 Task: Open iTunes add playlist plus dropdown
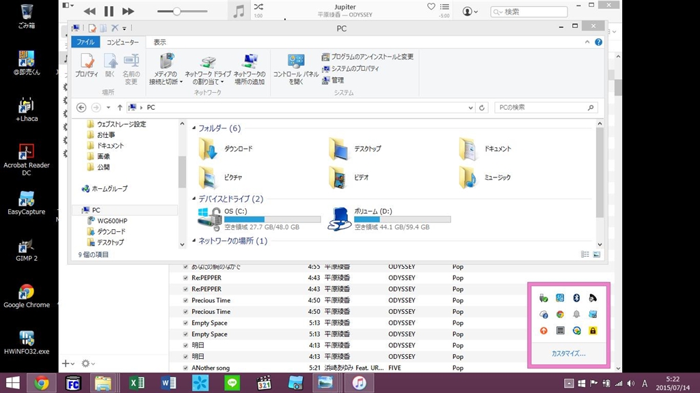[x=68, y=364]
